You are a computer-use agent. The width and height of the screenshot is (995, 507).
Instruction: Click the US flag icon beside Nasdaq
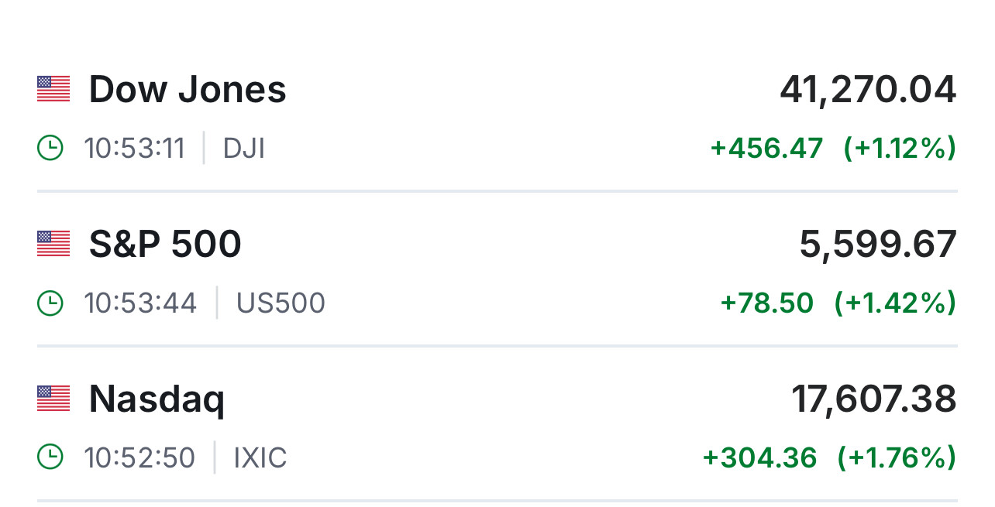coord(53,399)
